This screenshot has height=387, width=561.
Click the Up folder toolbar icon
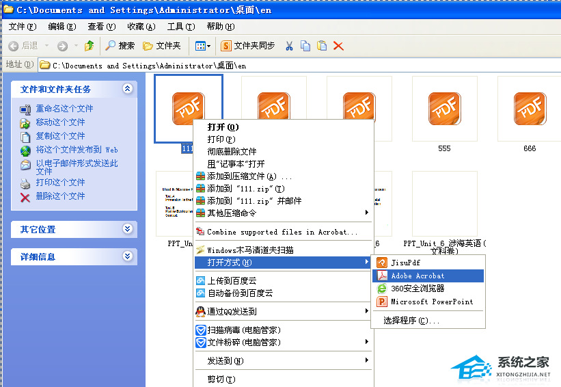pyautogui.click(x=89, y=46)
